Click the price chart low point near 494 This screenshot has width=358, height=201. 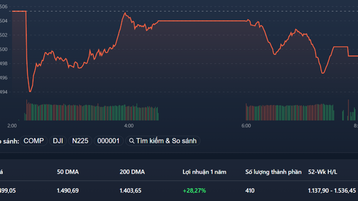point(30,91)
